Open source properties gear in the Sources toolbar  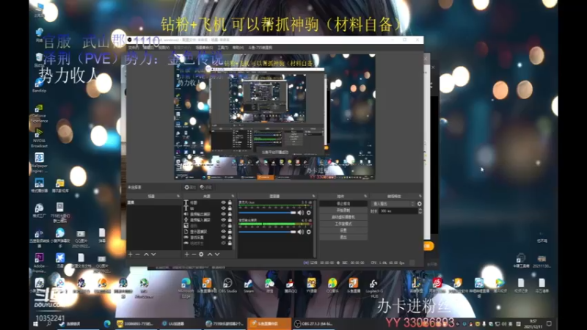pyautogui.click(x=201, y=254)
